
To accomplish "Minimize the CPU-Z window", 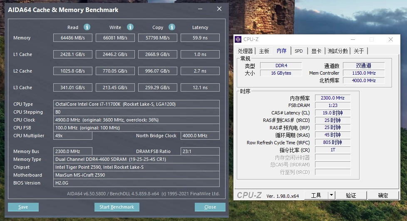I will [353, 39].
